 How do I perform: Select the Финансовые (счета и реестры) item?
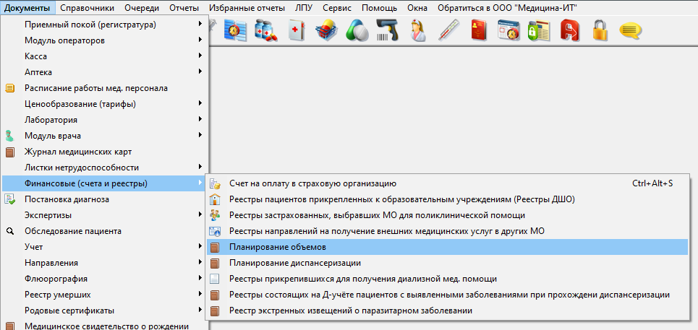coord(104,183)
